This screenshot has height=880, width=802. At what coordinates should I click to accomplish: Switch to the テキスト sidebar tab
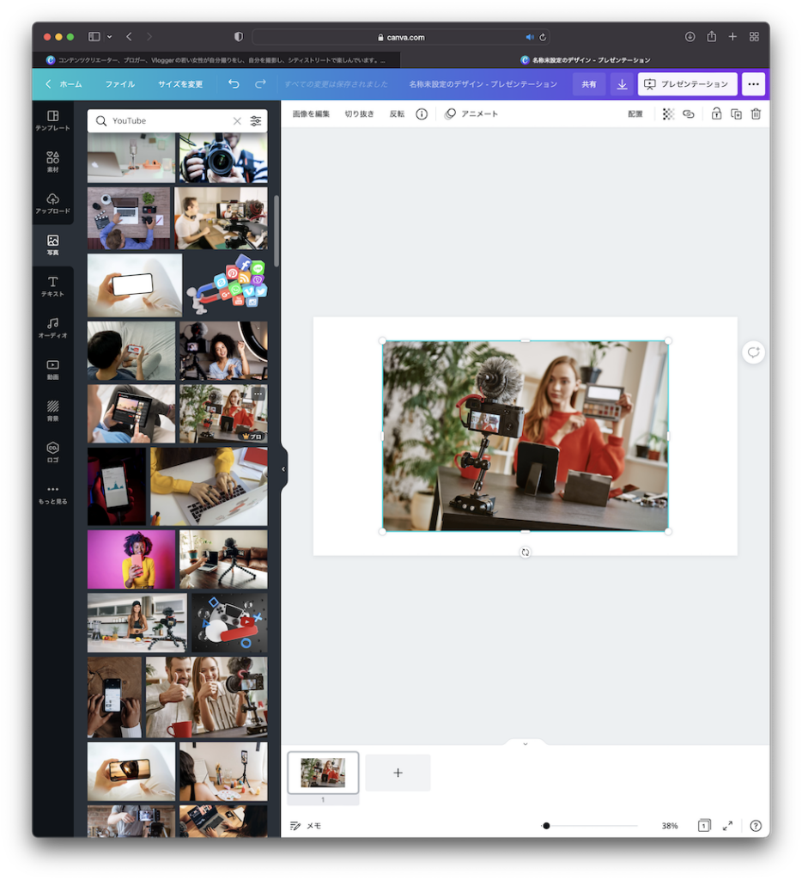(52, 286)
